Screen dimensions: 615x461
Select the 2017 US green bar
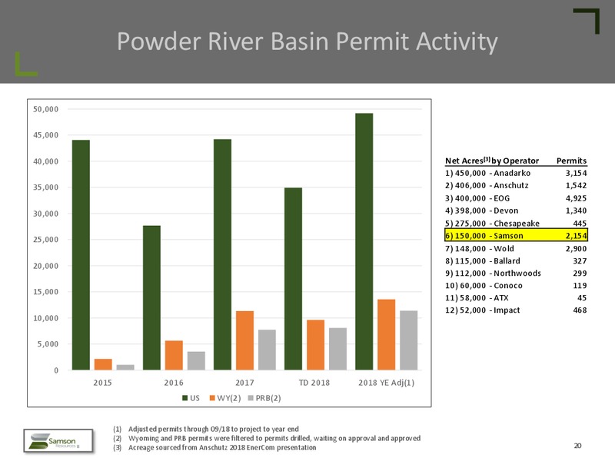point(222,254)
